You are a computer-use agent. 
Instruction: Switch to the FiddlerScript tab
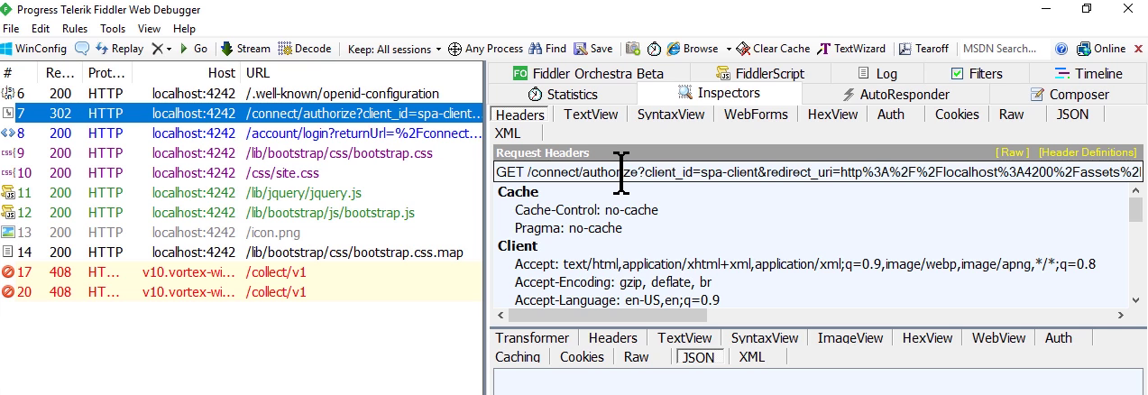(759, 74)
